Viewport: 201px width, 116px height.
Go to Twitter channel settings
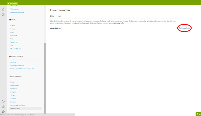click(x=13, y=29)
